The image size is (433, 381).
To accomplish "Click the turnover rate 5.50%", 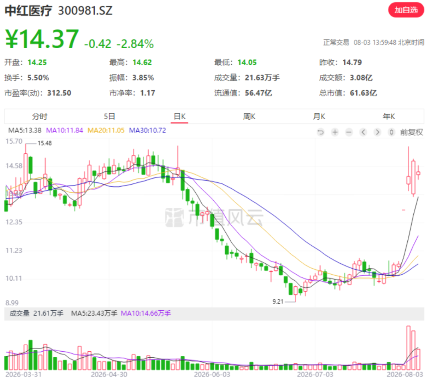I will [x=38, y=78].
